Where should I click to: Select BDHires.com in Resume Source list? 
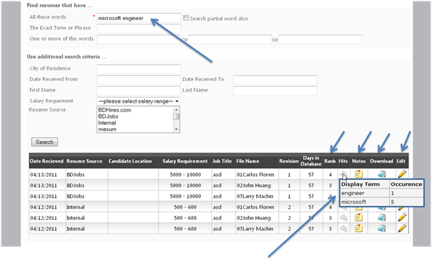(115, 110)
